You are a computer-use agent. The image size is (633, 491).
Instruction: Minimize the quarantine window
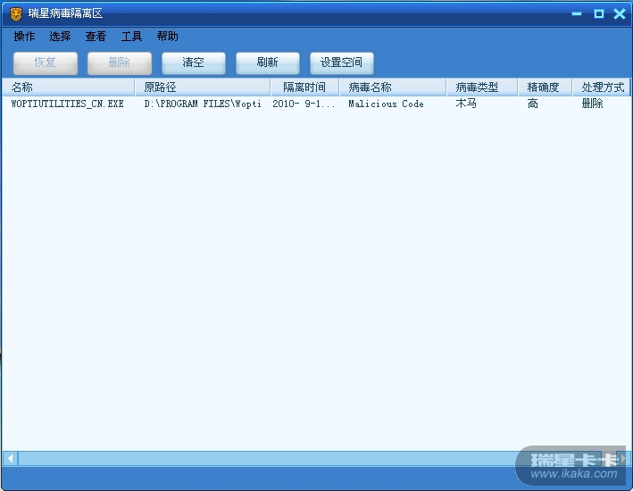click(x=577, y=13)
